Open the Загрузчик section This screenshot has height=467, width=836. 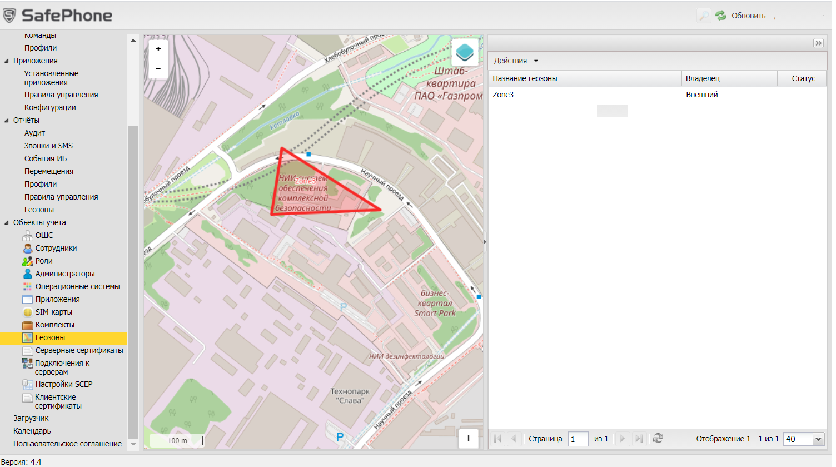(x=31, y=418)
